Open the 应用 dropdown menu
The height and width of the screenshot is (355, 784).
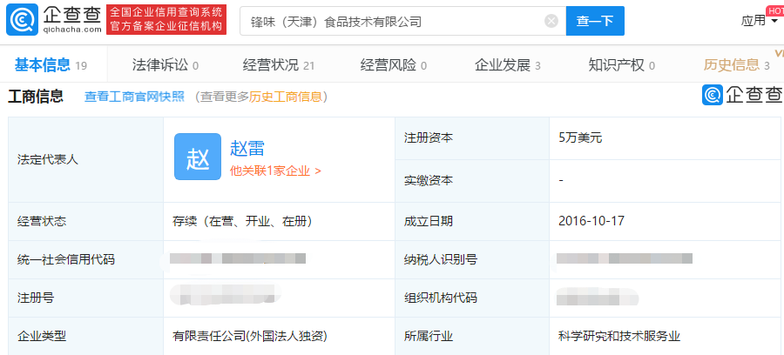[x=759, y=21]
